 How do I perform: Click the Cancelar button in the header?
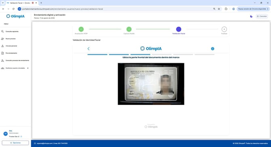262,16
